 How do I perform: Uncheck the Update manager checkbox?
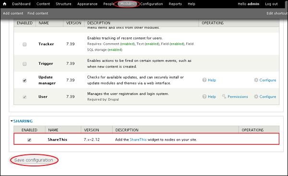24,81
